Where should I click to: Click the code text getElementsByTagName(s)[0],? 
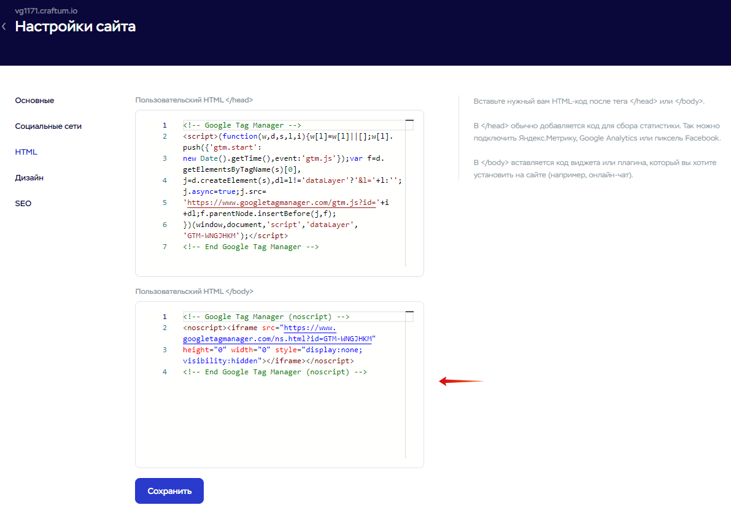242,169
